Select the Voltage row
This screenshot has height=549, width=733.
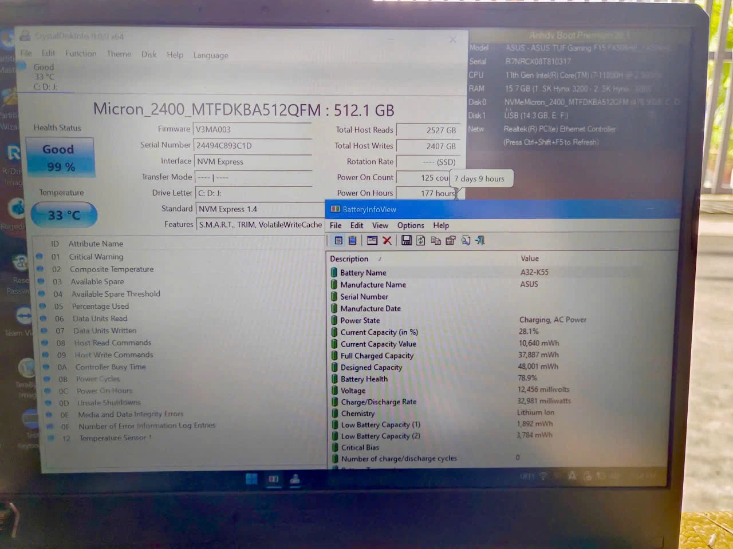coord(503,390)
